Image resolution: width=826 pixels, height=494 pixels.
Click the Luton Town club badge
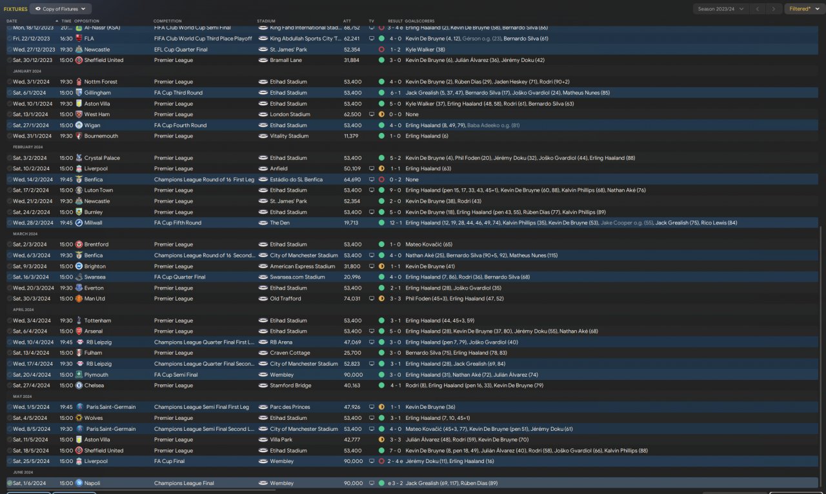point(79,190)
